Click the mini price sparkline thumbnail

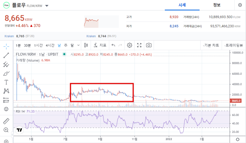[101, 22]
